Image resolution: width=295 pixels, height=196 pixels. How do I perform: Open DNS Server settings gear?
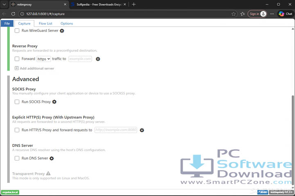point(52,158)
